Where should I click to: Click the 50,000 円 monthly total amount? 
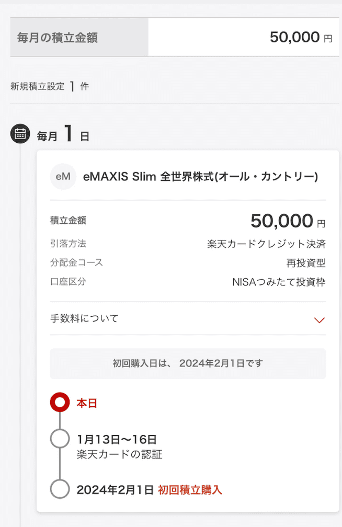[301, 37]
